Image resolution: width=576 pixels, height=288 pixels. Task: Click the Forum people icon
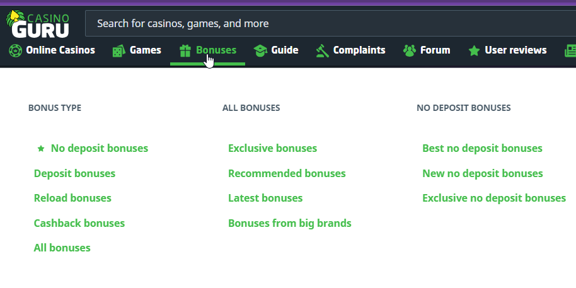[x=410, y=50]
